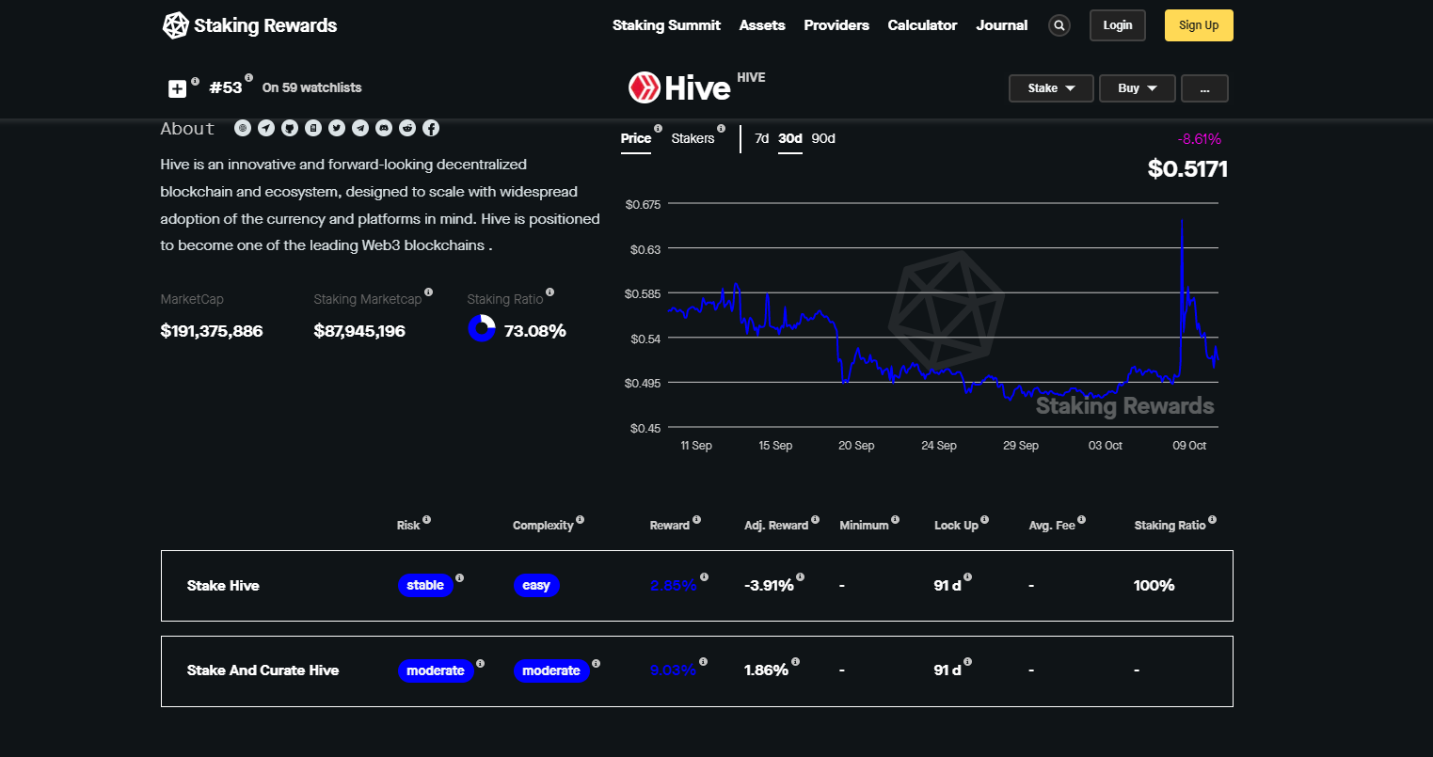Viewport: 1433px width, 757px height.
Task: Click the info icon beside Staking Ratio 73.08% label
Action: tap(549, 292)
